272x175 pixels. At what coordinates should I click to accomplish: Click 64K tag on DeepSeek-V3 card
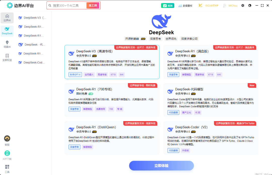tap(122, 75)
